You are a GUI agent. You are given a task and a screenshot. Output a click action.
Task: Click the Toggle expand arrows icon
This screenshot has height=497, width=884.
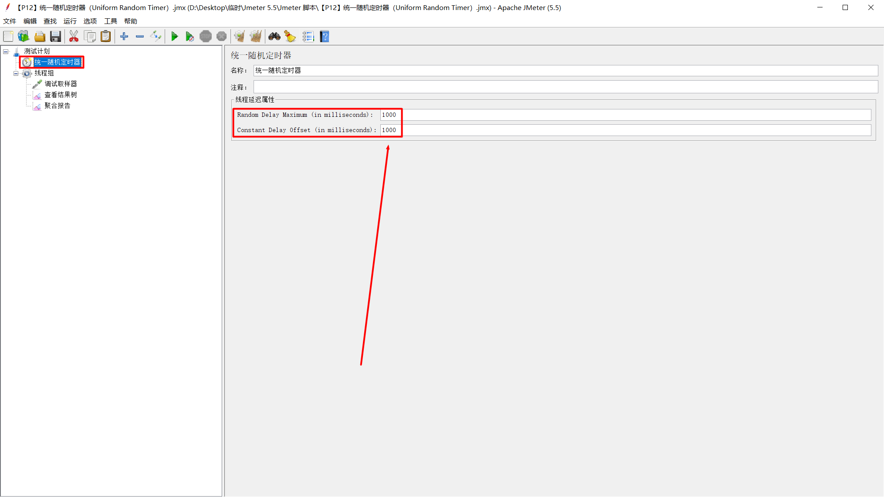pyautogui.click(x=156, y=37)
